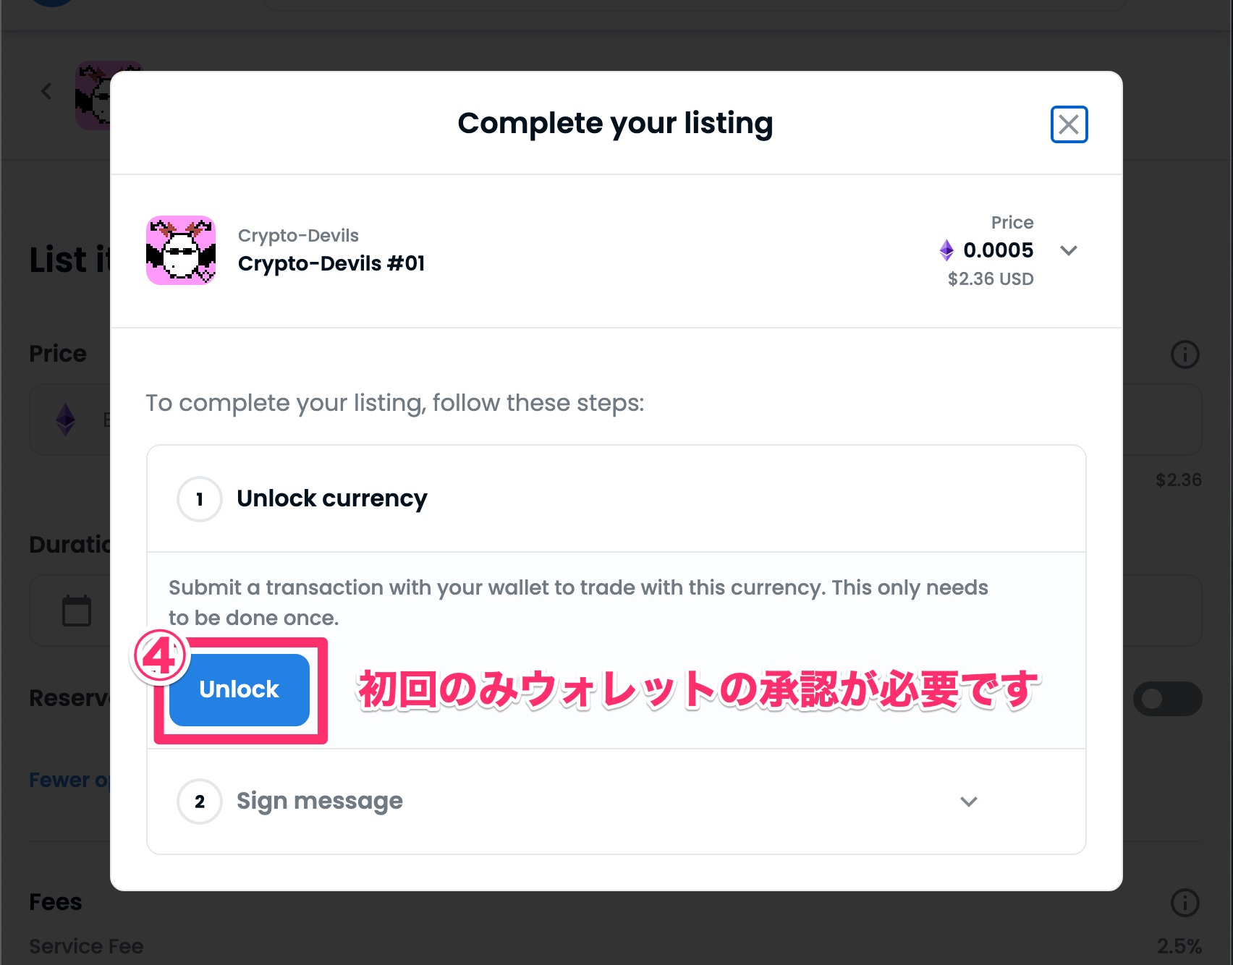
Task: Select the Unlock currency step header
Action: 616,498
